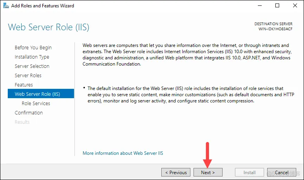
Task: Click the destination server name WIN-IDK1HO83ACF
Action: (x=275, y=29)
